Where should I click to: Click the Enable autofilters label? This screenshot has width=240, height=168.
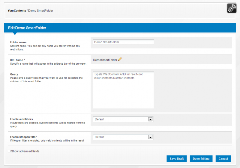tap(21, 119)
